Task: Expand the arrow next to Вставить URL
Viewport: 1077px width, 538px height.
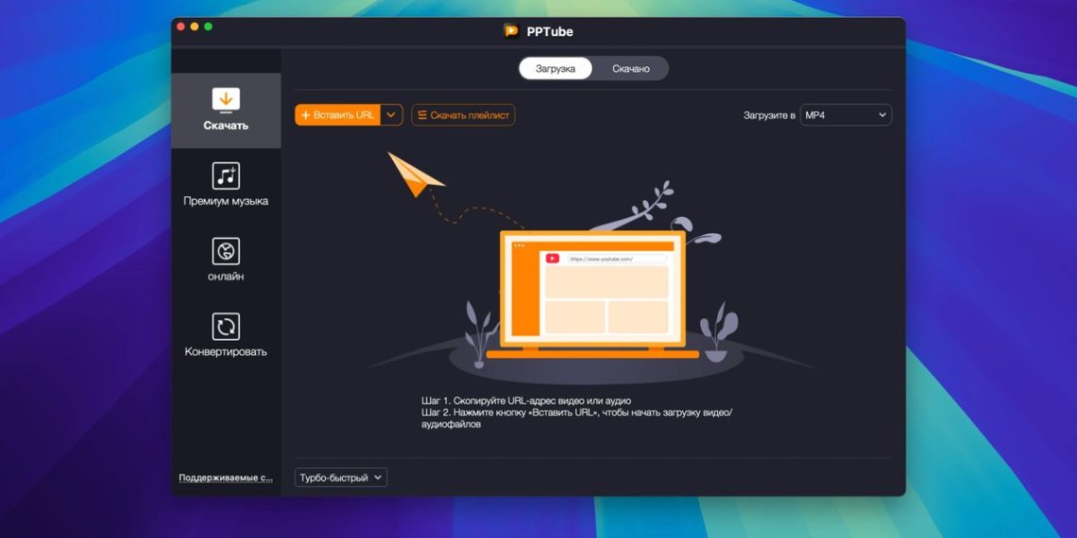Action: tap(392, 115)
